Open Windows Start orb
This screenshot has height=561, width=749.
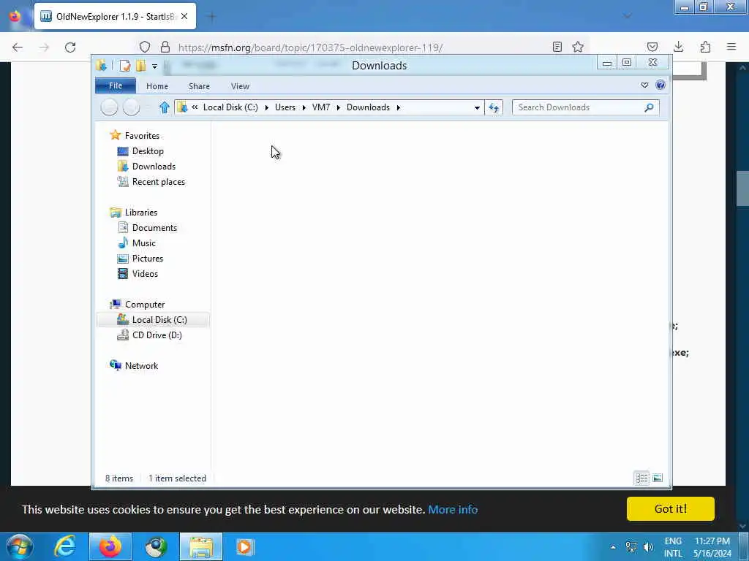(x=19, y=546)
